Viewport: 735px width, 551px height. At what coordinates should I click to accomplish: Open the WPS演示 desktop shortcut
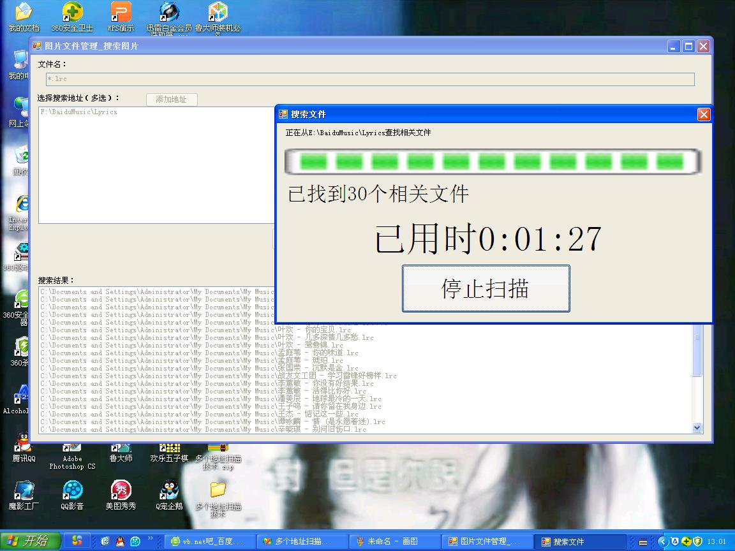pos(121,17)
